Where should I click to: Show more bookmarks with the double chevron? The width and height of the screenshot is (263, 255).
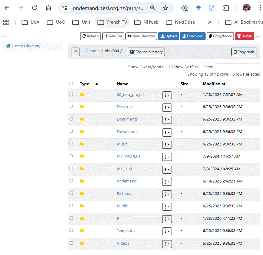click(210, 22)
